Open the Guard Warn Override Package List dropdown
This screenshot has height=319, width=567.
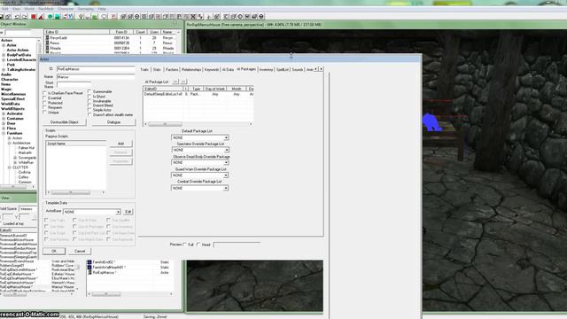tap(200, 175)
